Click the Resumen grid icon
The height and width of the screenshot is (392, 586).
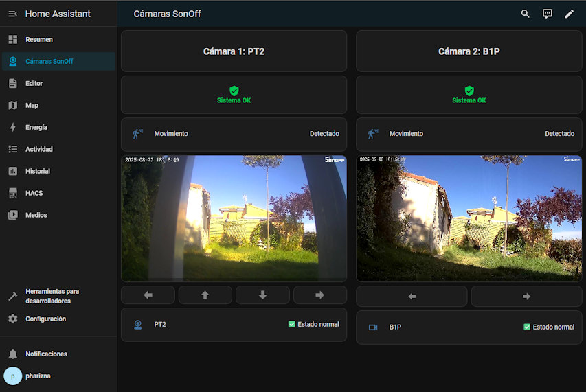[12, 39]
